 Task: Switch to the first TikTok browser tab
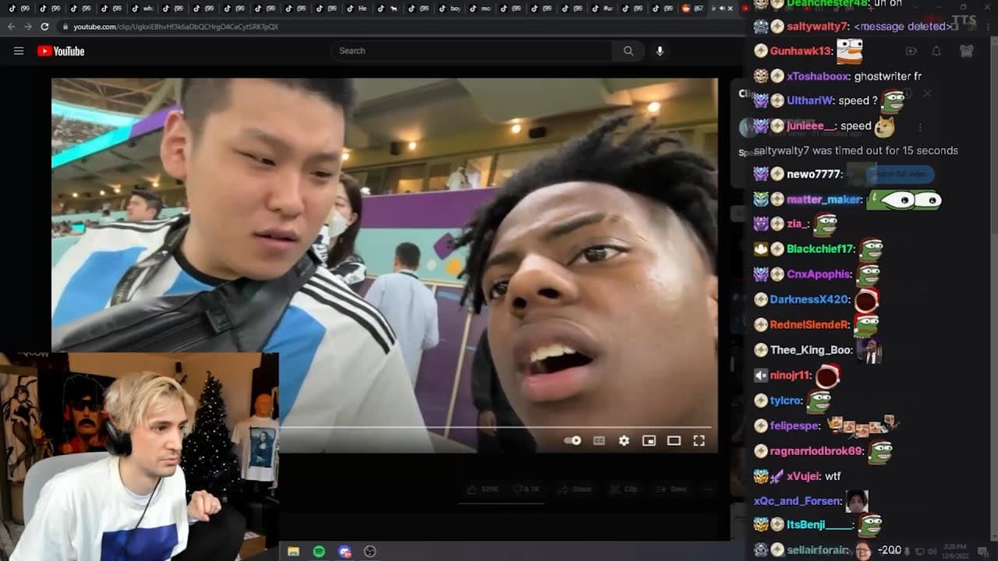(x=19, y=9)
